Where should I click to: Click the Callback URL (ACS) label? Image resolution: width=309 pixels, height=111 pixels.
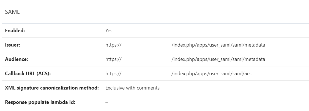28,74
